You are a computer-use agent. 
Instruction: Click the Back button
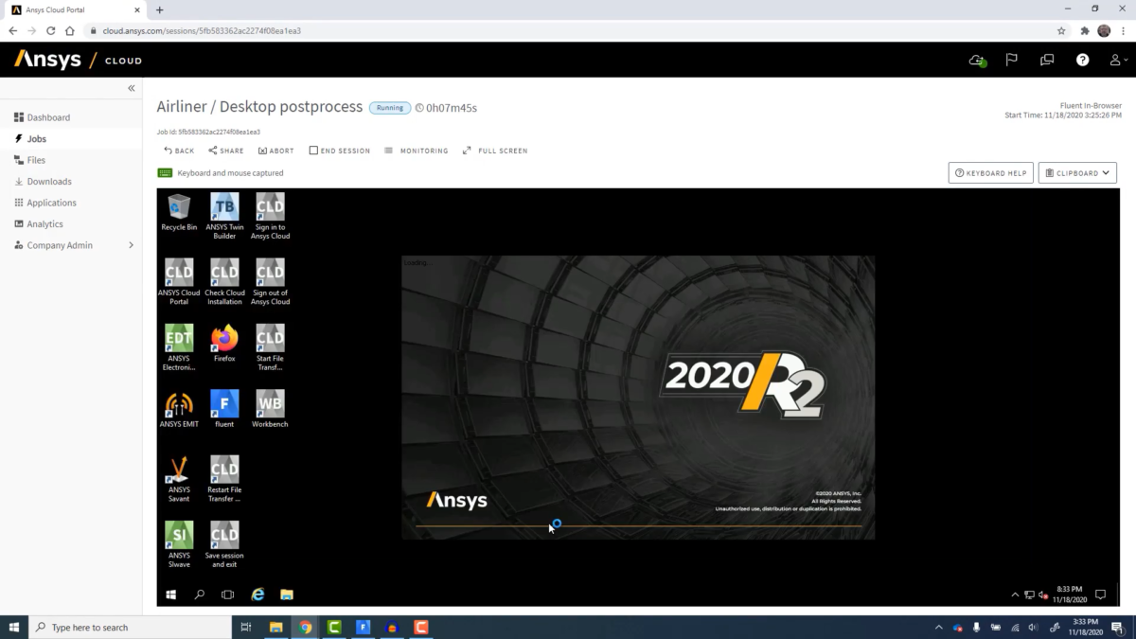(x=179, y=151)
